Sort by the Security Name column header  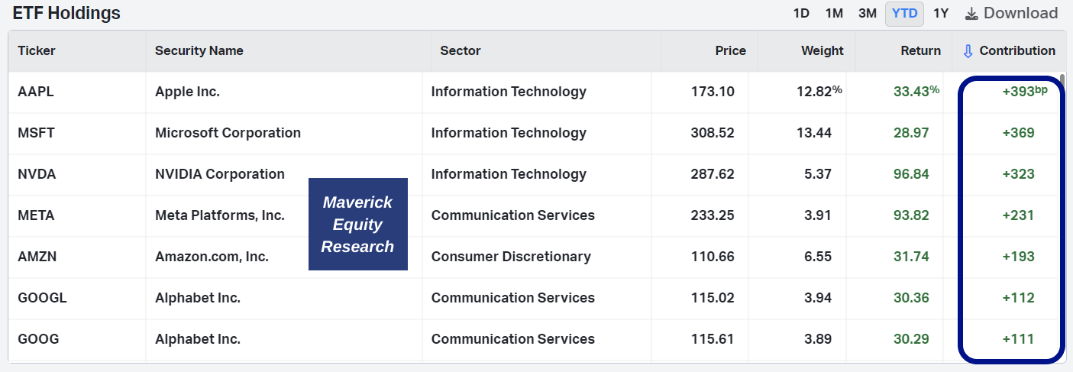pos(199,51)
